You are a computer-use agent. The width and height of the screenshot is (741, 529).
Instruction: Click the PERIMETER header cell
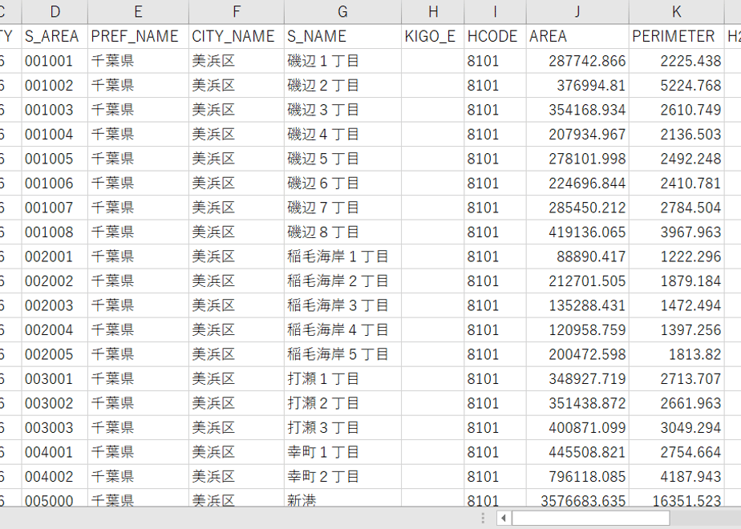point(677,36)
